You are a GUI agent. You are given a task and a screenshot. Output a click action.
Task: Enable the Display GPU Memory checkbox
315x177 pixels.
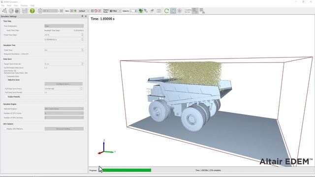[5, 129]
